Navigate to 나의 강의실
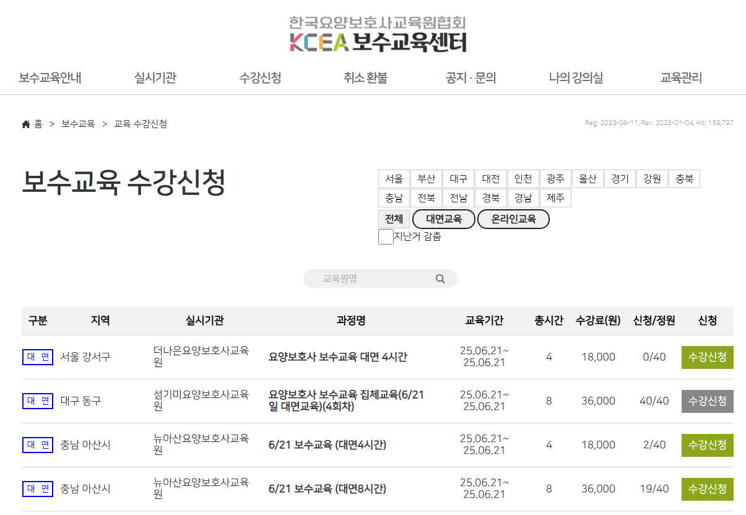Screen dimensions: 746x515 click(x=575, y=77)
